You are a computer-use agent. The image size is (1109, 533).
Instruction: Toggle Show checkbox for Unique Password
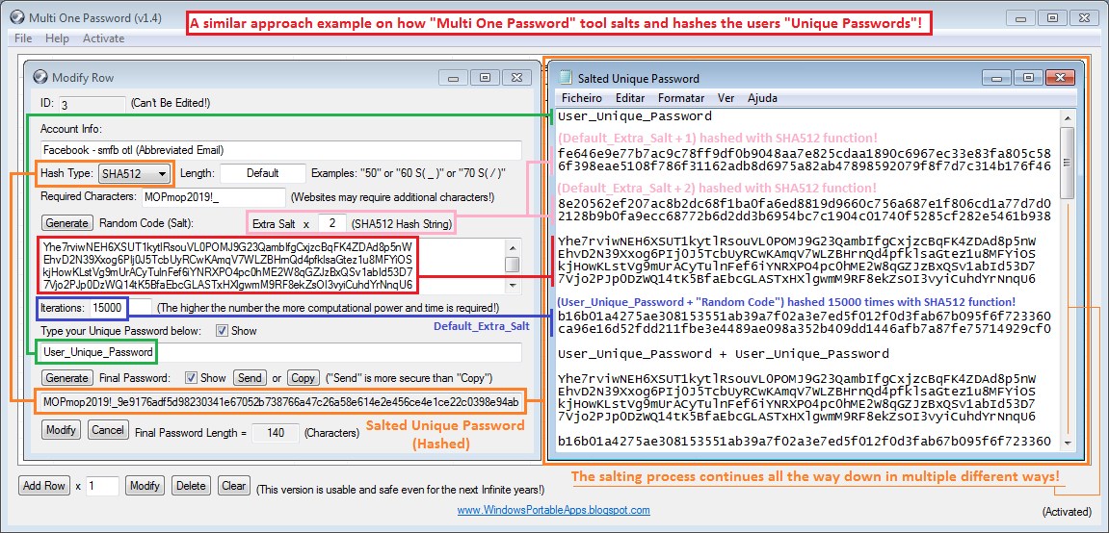(x=222, y=330)
